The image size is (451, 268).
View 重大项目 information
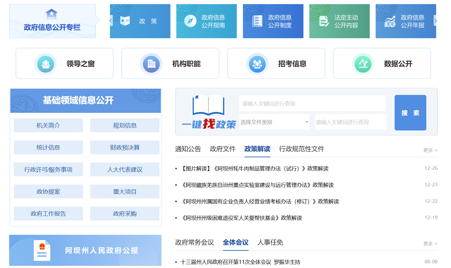point(125,192)
